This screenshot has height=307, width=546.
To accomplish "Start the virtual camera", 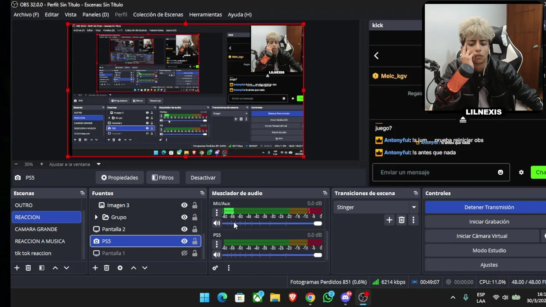I will 482,236.
